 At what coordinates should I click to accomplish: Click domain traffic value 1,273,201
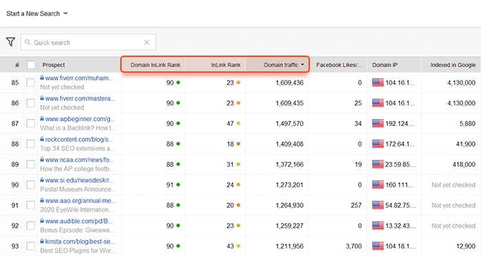[289, 185]
